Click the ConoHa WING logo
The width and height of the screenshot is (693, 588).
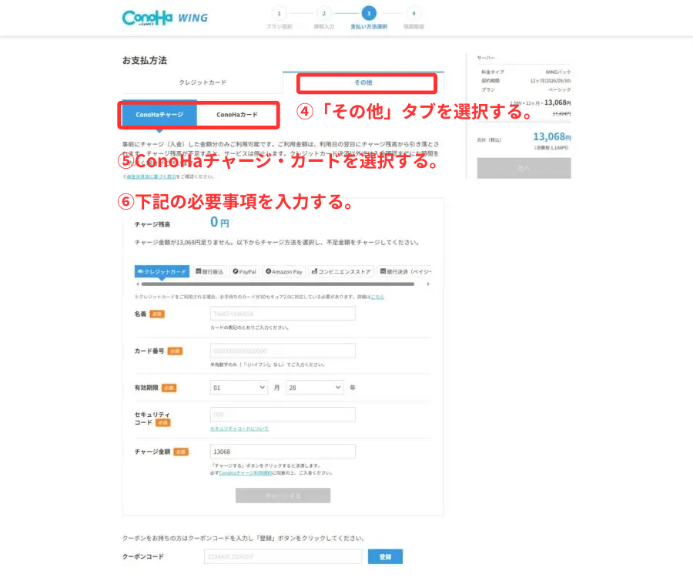(x=164, y=18)
